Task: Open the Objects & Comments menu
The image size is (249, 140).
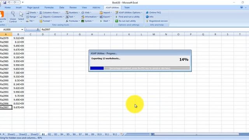Action: coord(52,17)
